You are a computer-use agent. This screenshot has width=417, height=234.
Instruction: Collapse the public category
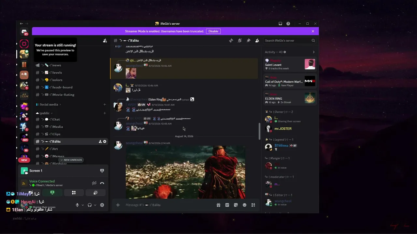click(x=44, y=113)
